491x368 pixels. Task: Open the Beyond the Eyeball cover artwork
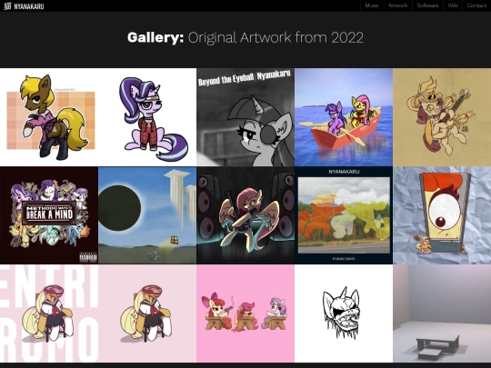click(x=245, y=117)
